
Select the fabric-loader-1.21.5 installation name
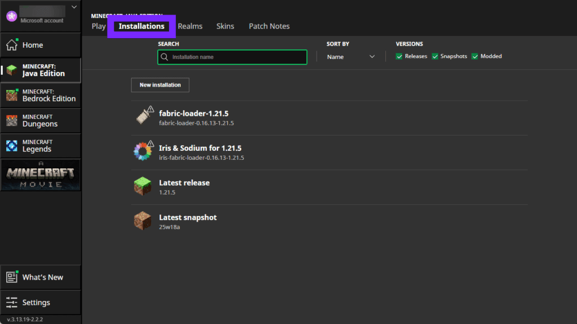coord(194,114)
